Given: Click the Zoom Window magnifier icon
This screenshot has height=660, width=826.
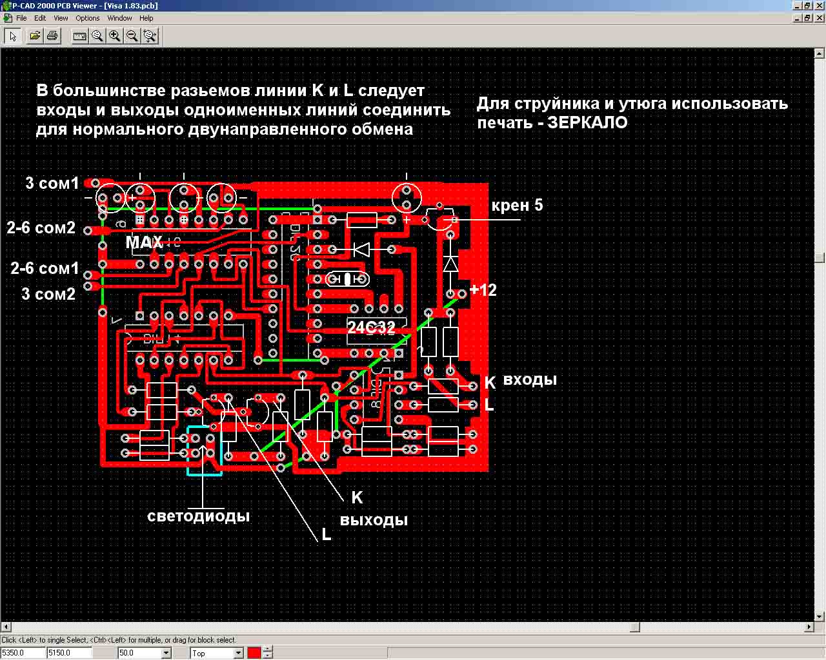Looking at the screenshot, I should coord(97,36).
